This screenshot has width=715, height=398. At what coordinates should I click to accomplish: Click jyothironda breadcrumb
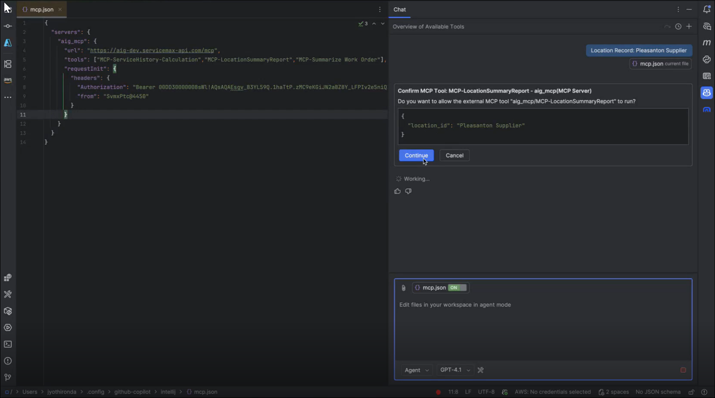(x=62, y=392)
